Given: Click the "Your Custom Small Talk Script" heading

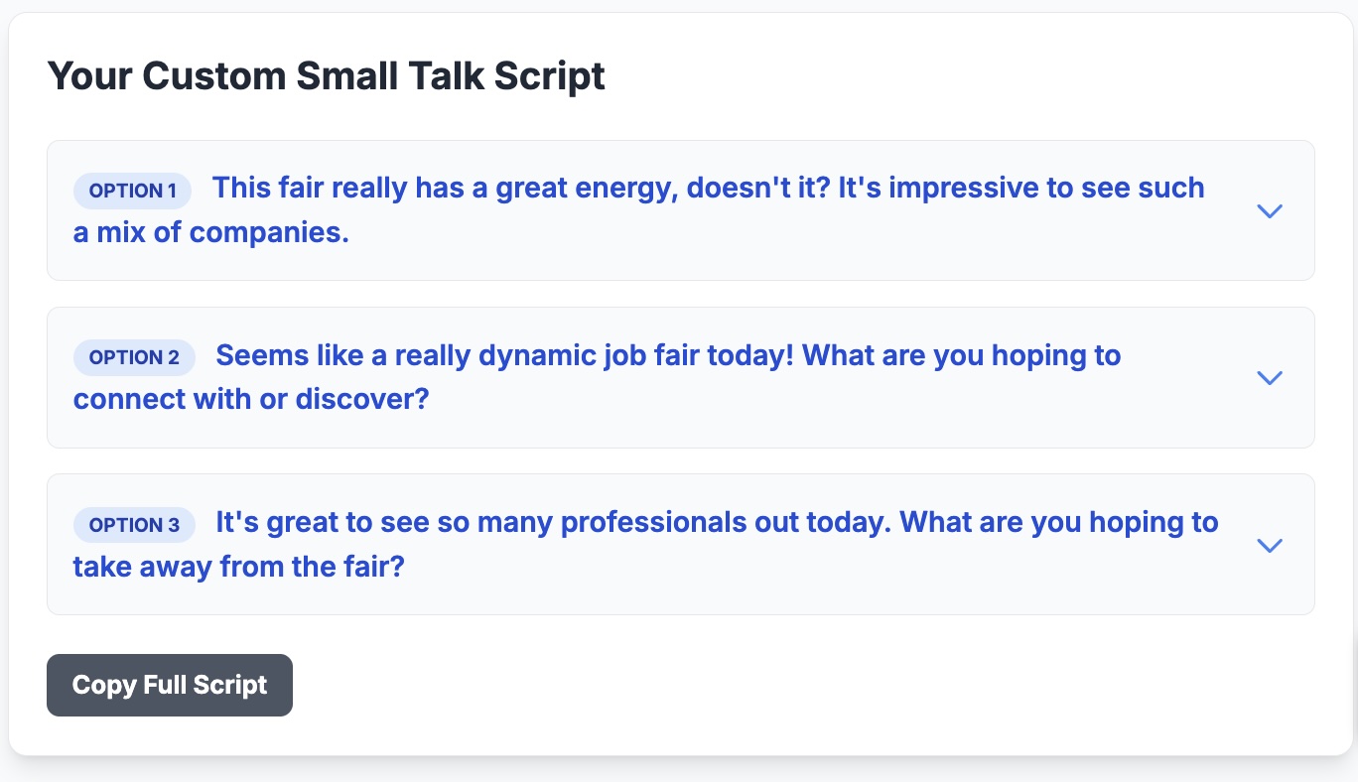Looking at the screenshot, I should [327, 76].
